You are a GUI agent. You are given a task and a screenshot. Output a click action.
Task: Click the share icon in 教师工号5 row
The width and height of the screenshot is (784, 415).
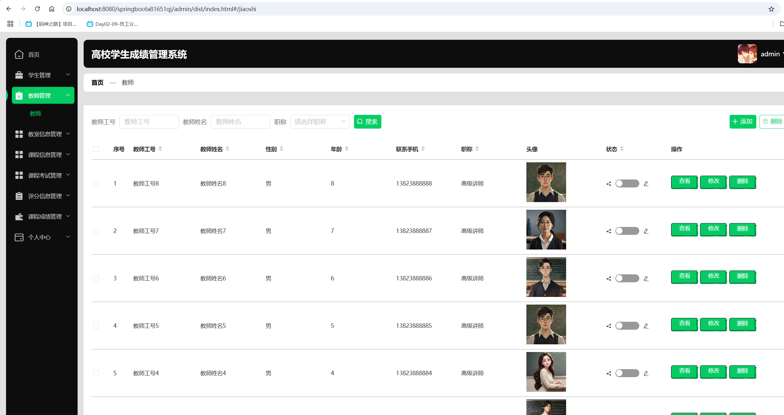point(609,326)
